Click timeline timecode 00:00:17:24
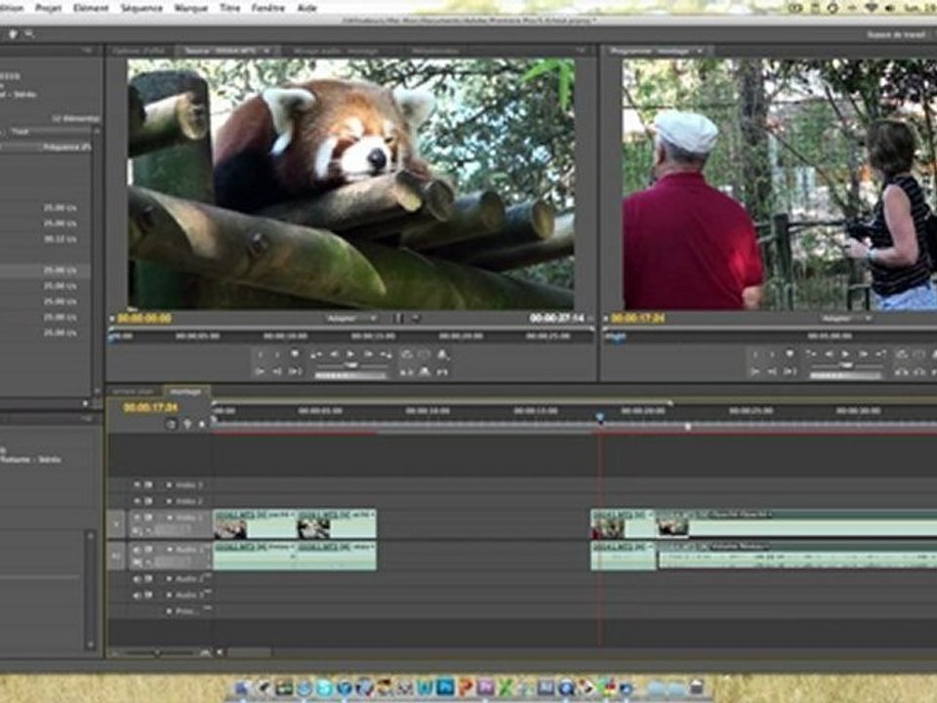This screenshot has height=703, width=937. click(x=150, y=408)
